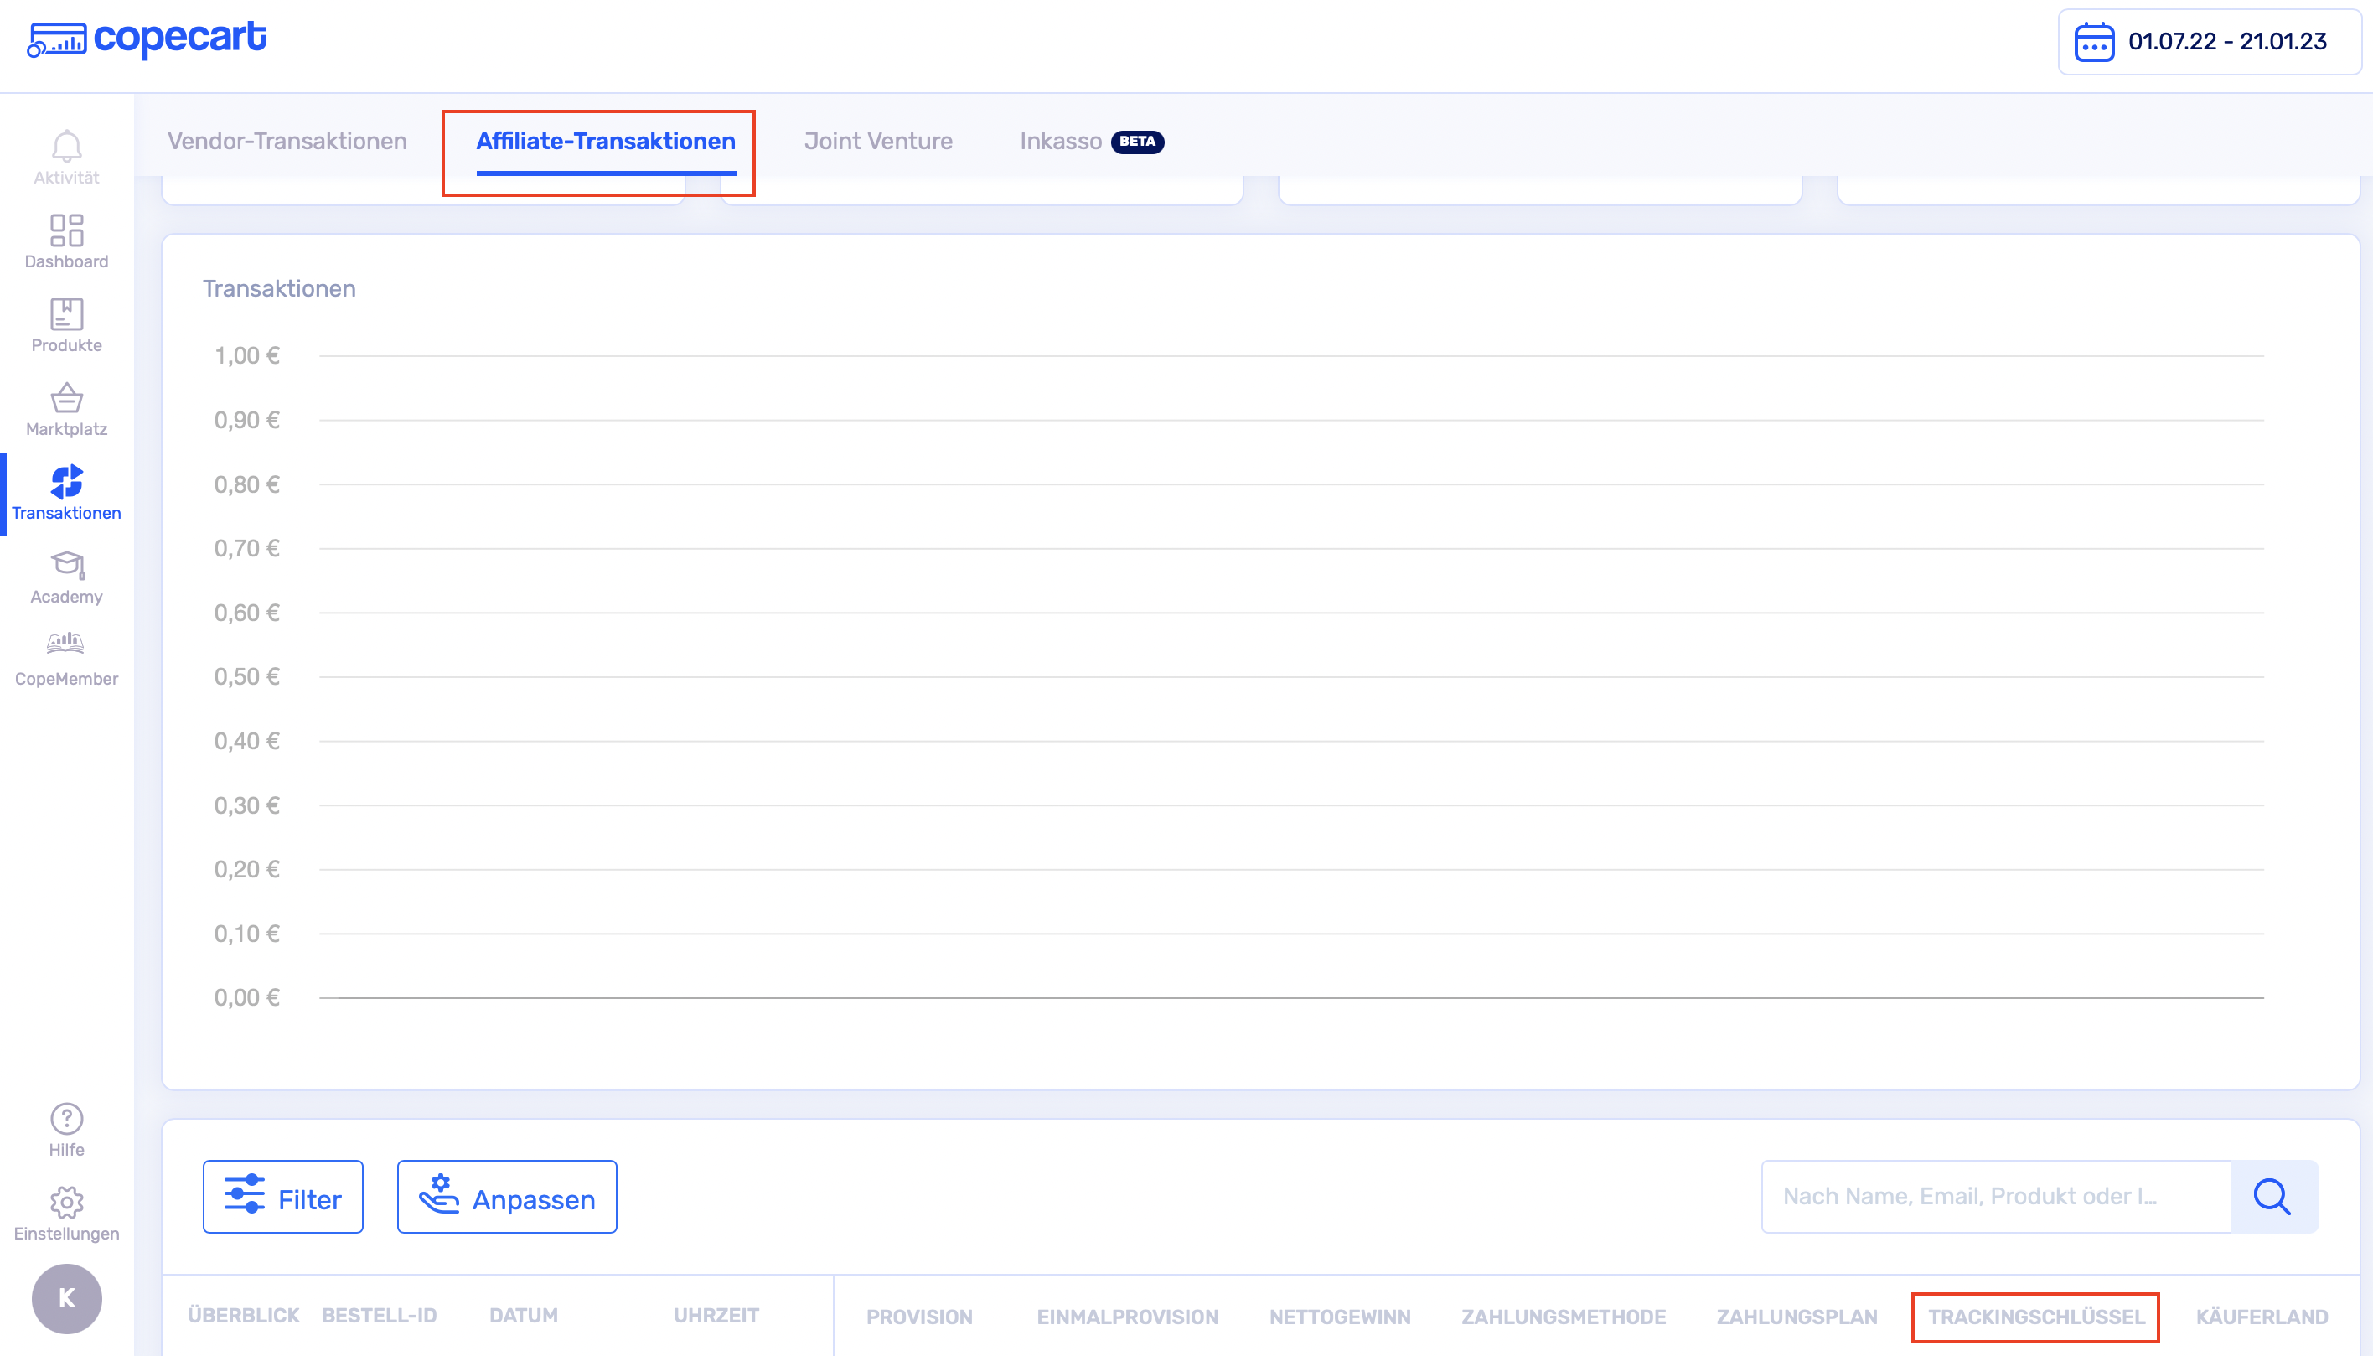2373x1356 pixels.
Task: Click the search by name input field
Action: (x=1995, y=1197)
